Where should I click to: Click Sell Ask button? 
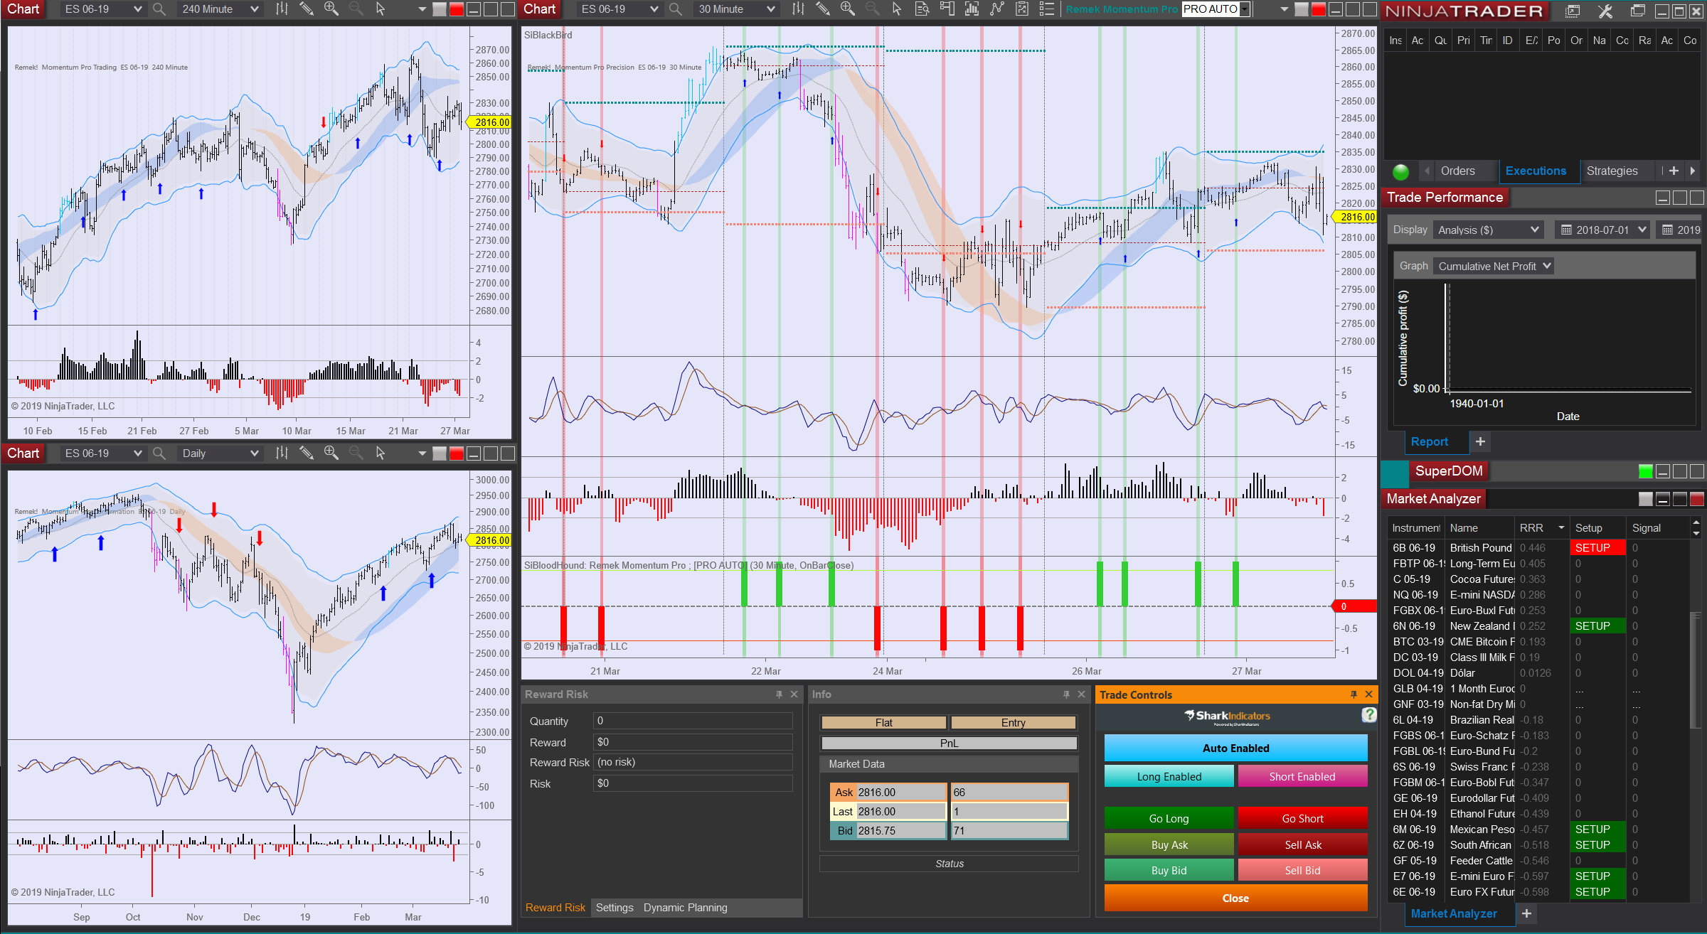1302,844
